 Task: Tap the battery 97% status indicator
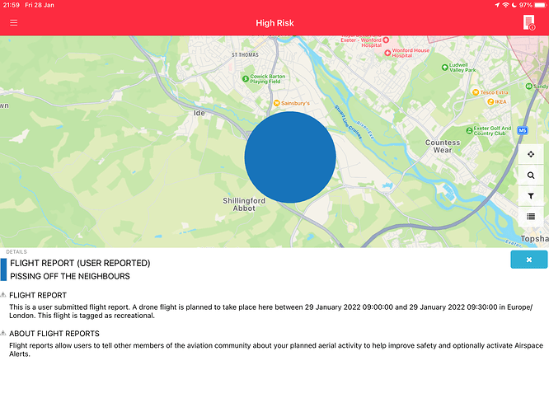click(x=533, y=5)
